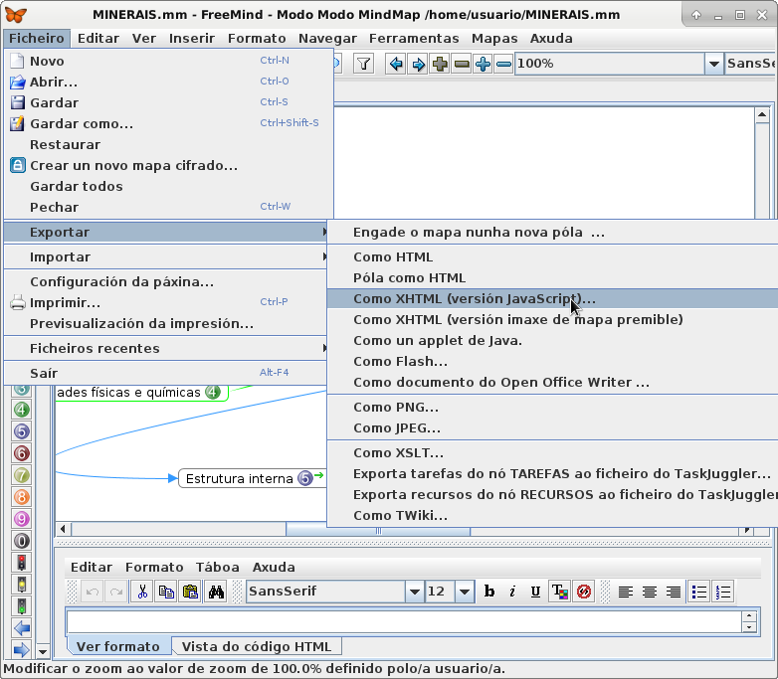Click the filter funnel icon in toolbar
778x679 pixels.
click(x=364, y=64)
